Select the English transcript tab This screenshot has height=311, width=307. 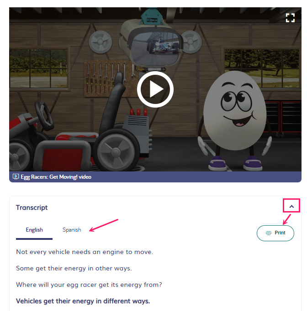(34, 230)
